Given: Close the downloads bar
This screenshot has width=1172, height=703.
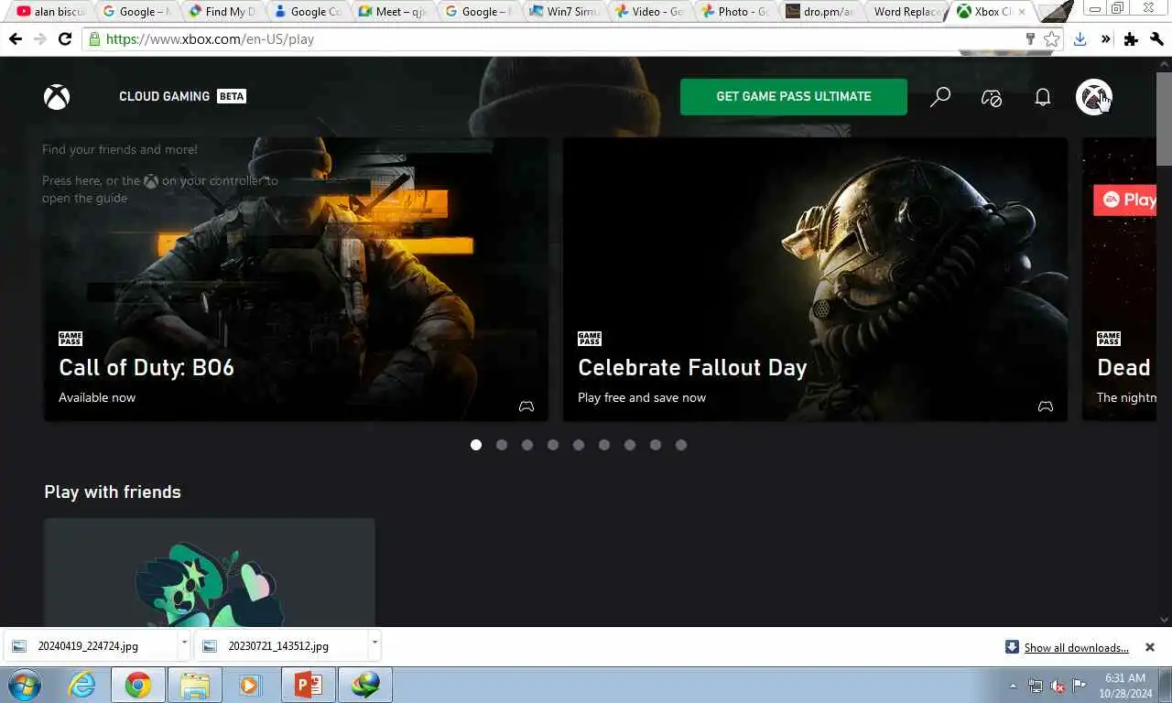Looking at the screenshot, I should click(x=1150, y=647).
